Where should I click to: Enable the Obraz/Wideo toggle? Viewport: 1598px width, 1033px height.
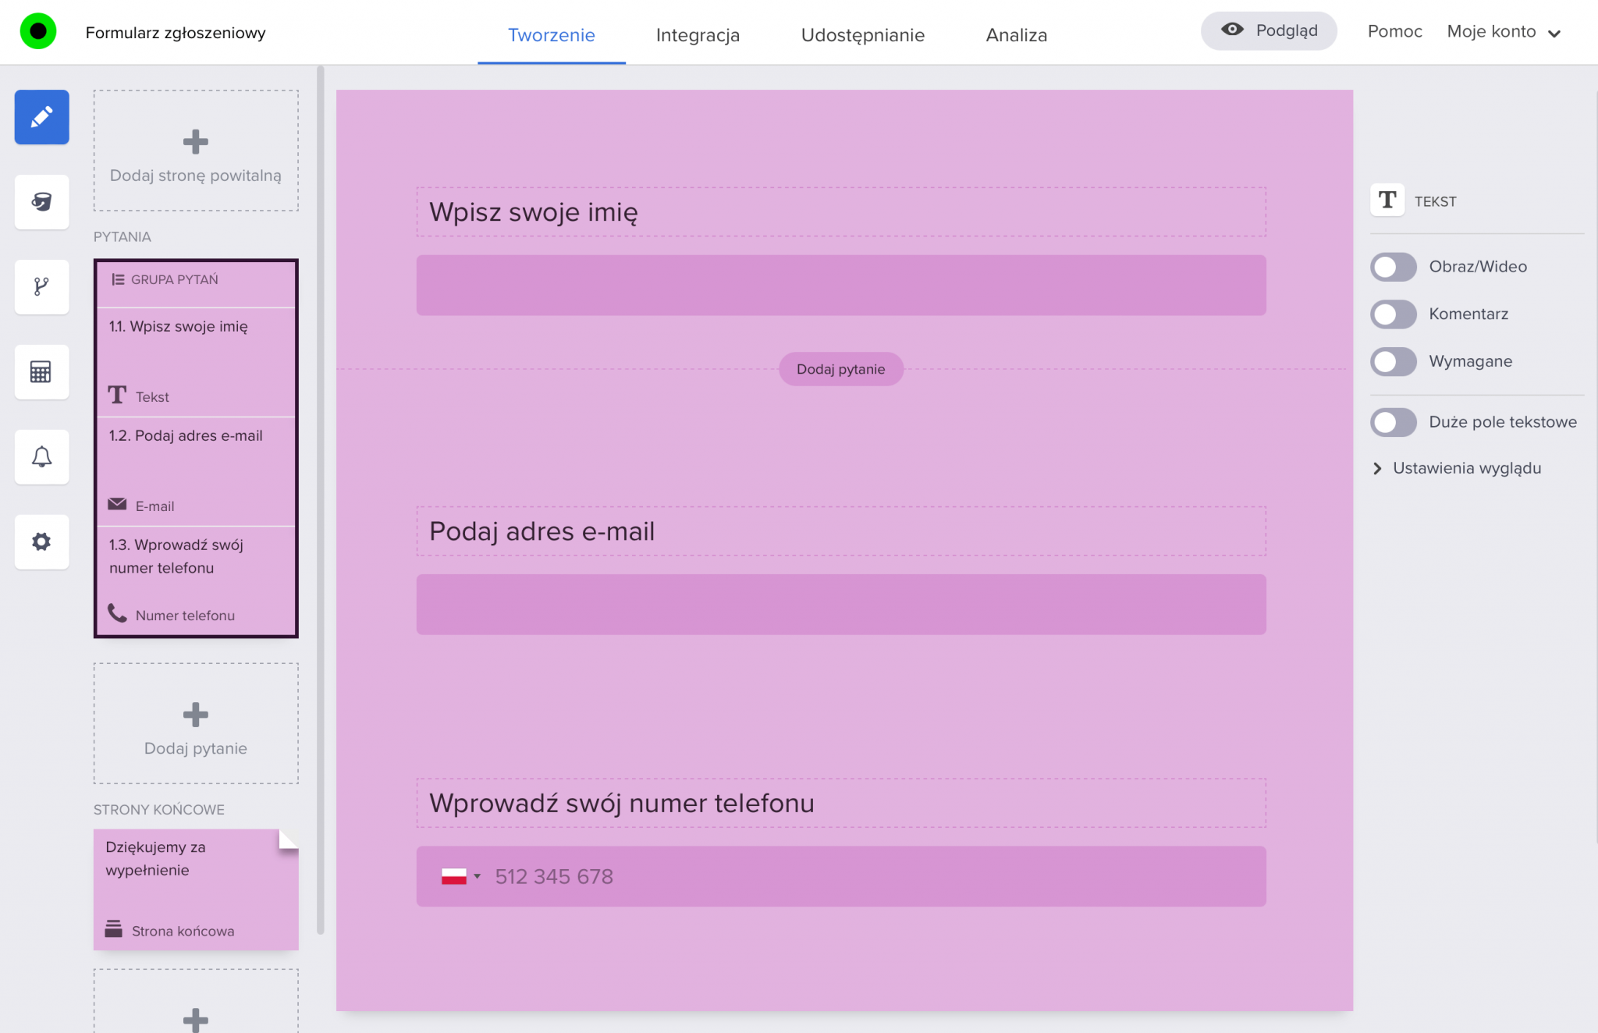(1393, 267)
